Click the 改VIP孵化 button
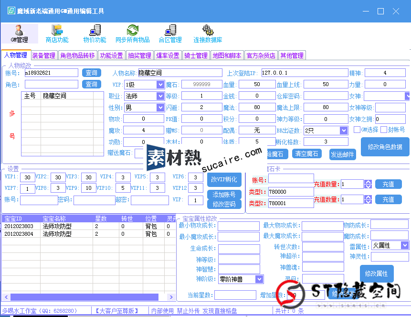 click(x=224, y=180)
